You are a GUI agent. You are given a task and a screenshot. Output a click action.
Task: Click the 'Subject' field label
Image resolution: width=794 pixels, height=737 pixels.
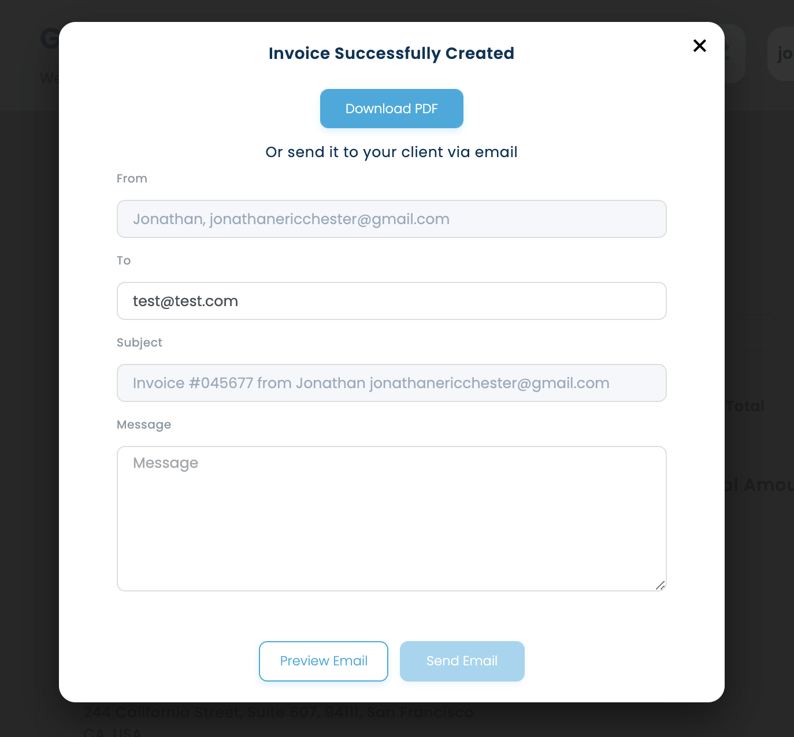point(139,343)
